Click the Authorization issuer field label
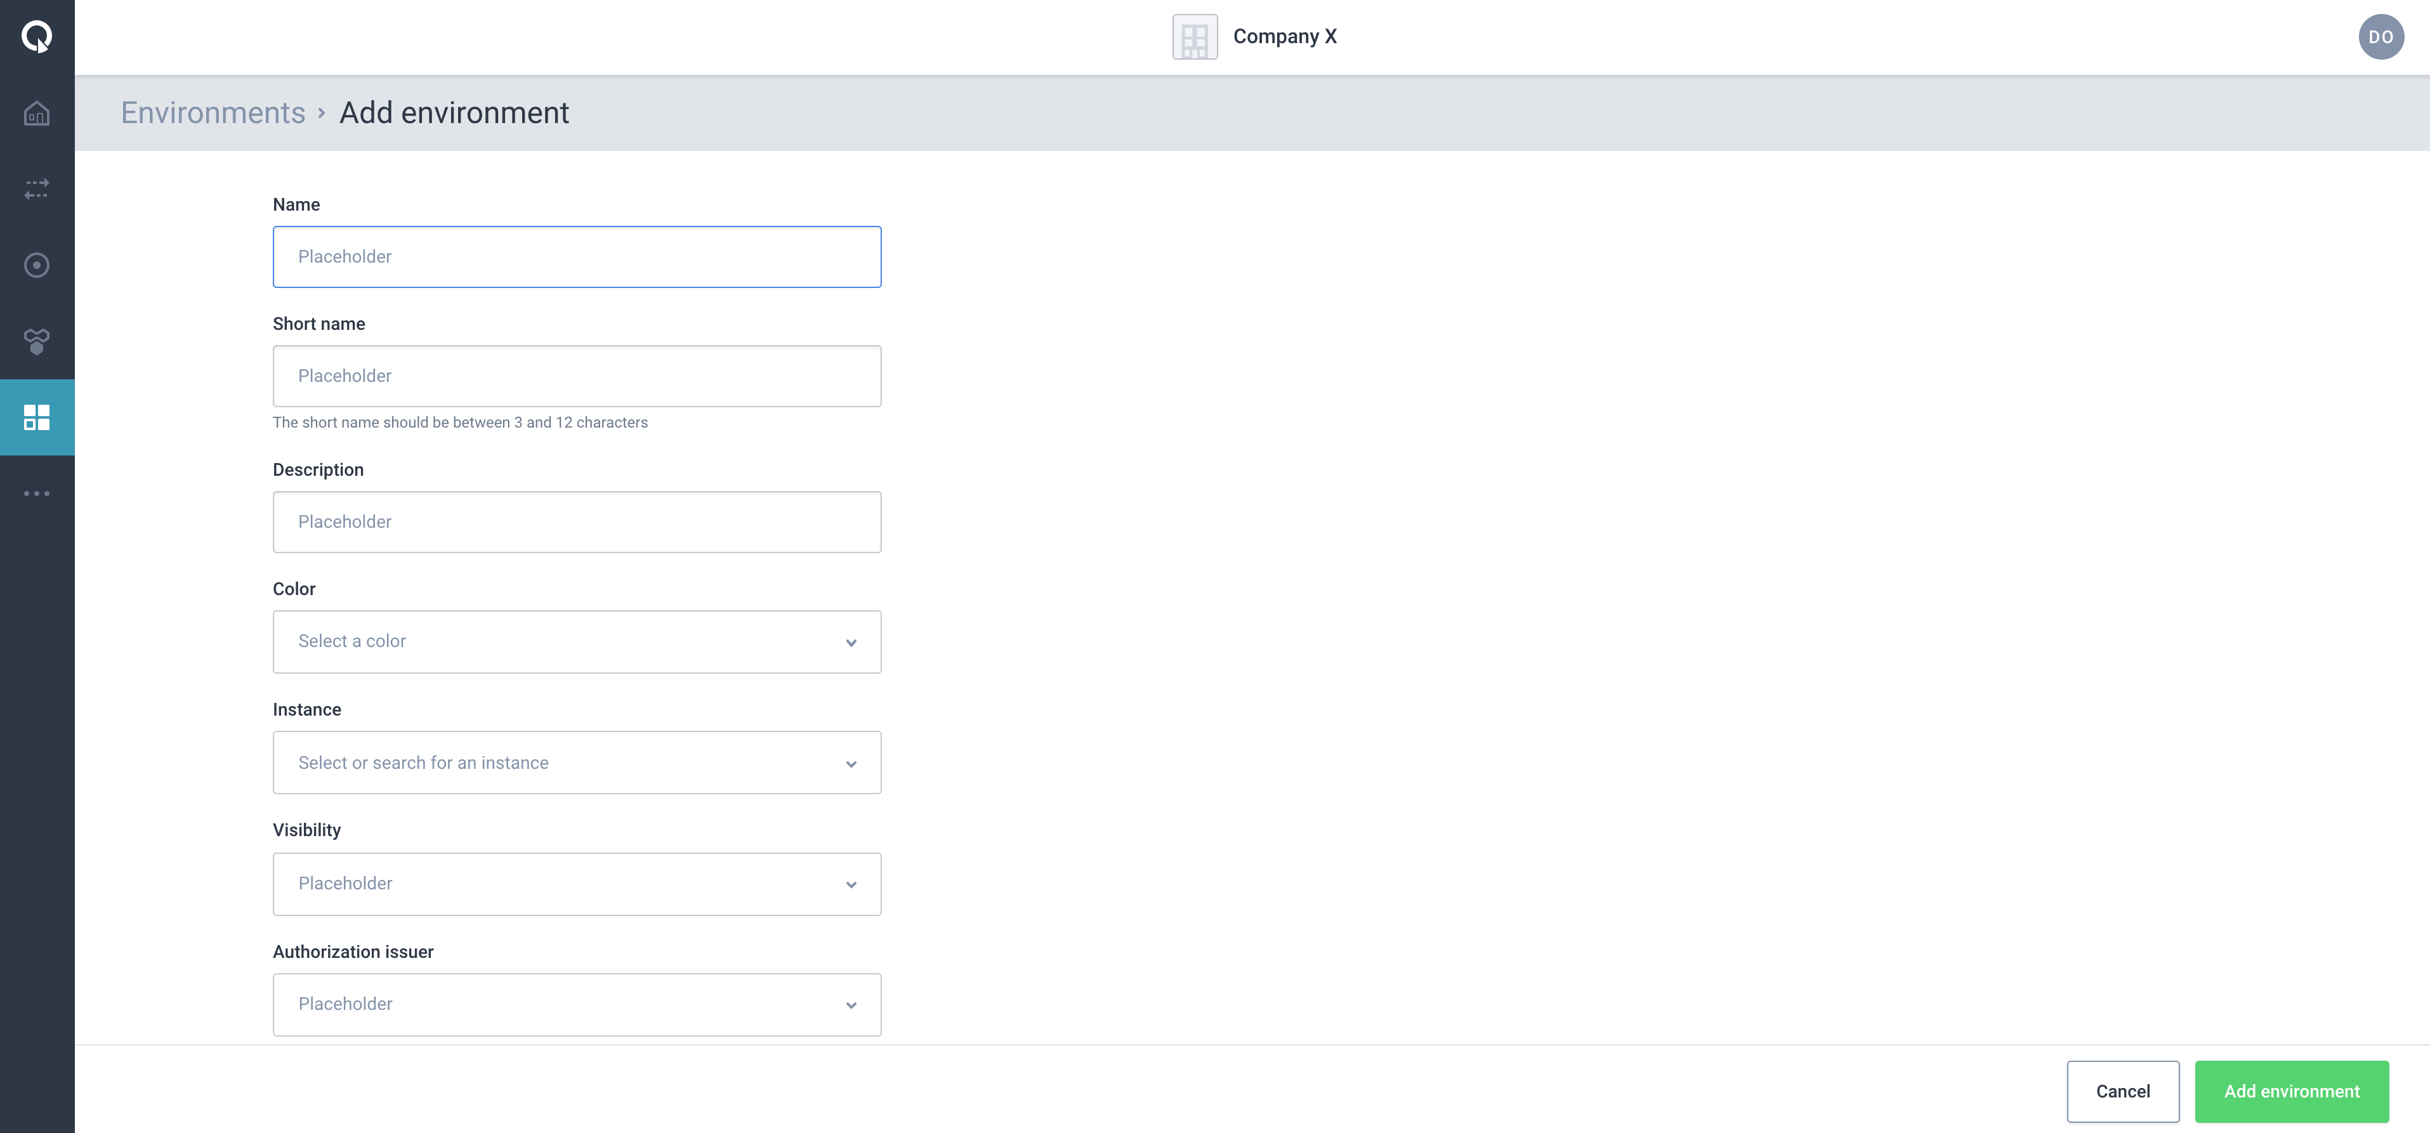 click(x=353, y=952)
